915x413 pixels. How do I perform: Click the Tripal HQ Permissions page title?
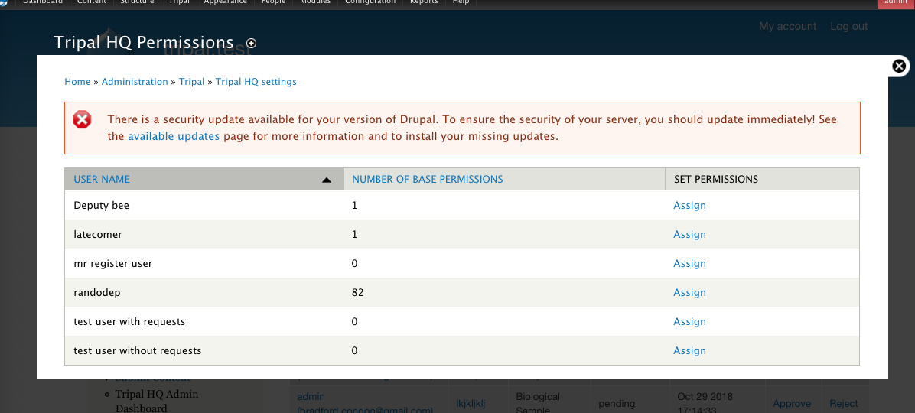[x=144, y=43]
